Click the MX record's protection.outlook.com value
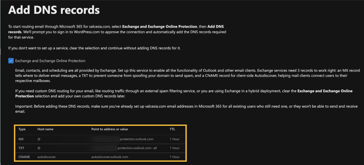The height and width of the screenshot is (165, 364). tap(136, 139)
